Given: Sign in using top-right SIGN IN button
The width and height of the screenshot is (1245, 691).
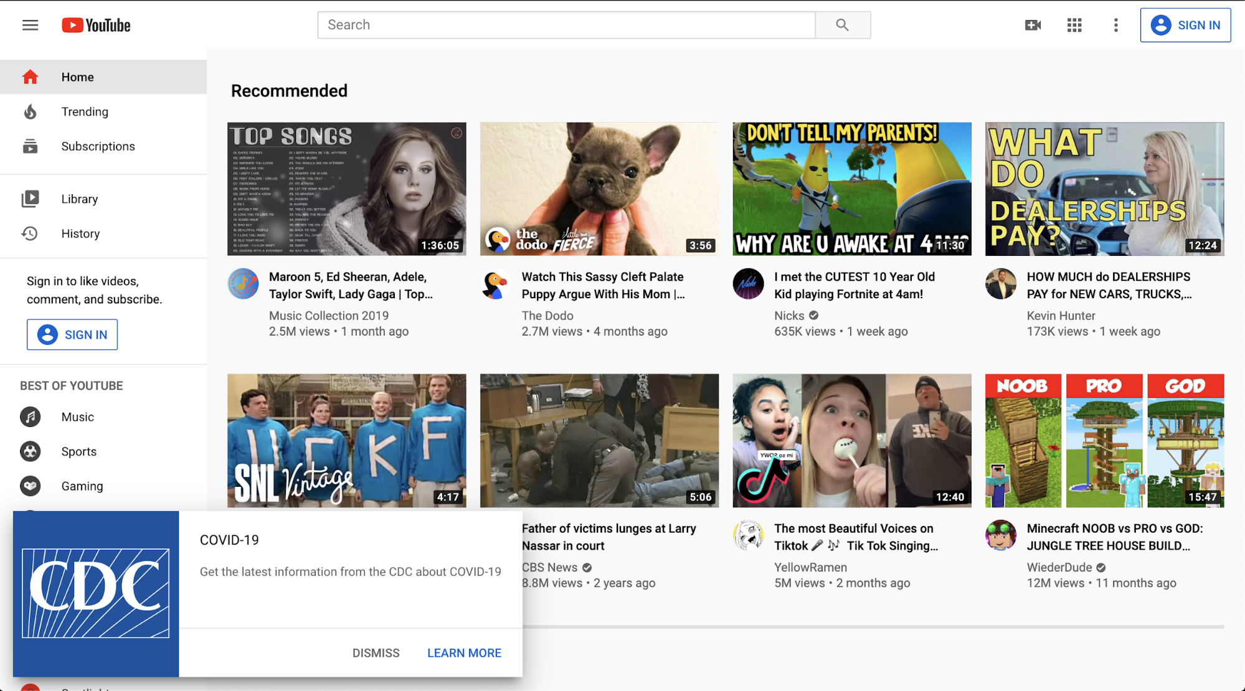Looking at the screenshot, I should pos(1185,25).
